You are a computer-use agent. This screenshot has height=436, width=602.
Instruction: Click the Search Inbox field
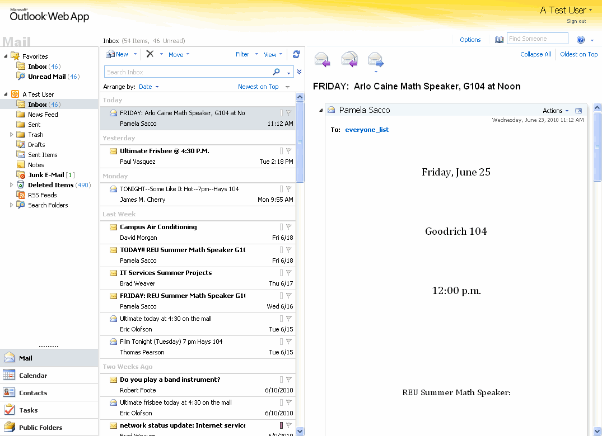click(x=188, y=72)
